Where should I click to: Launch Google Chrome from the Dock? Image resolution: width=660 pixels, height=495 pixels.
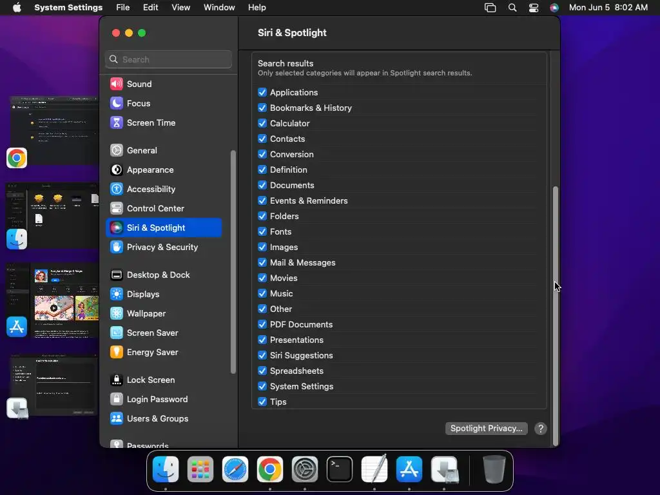coord(270,469)
